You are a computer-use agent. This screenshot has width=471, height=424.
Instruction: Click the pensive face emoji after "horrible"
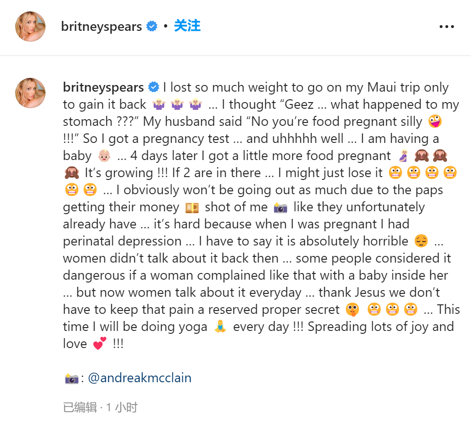pos(421,241)
